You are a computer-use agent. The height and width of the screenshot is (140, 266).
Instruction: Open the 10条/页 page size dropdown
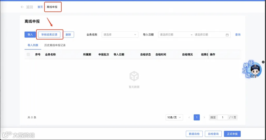[174, 117]
